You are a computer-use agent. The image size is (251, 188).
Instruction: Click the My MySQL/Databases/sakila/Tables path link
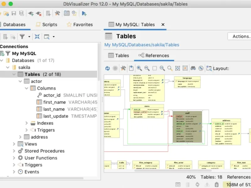(x=142, y=45)
